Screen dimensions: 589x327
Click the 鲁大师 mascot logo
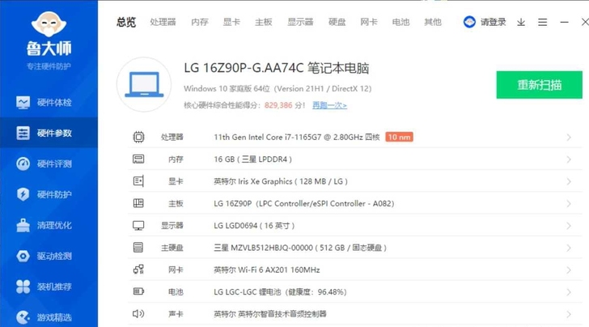[x=49, y=23]
